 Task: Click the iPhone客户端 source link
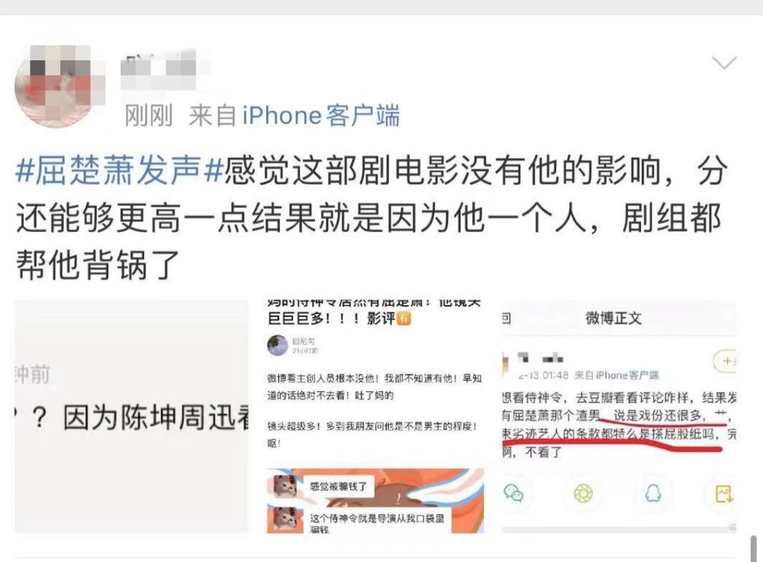pos(321,116)
